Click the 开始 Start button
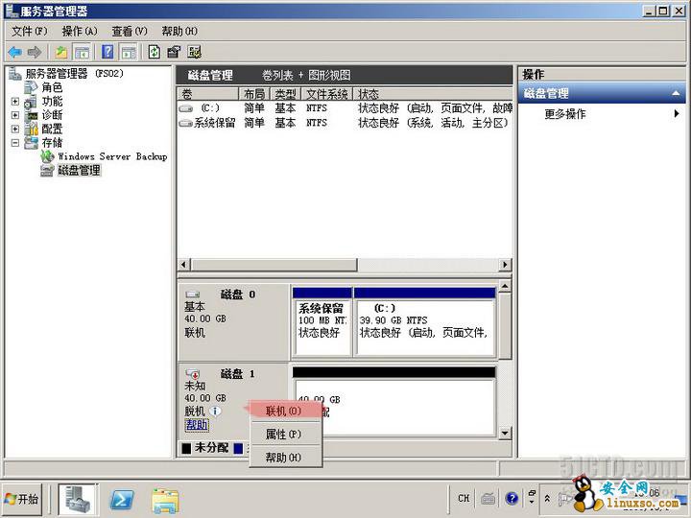 (23, 499)
